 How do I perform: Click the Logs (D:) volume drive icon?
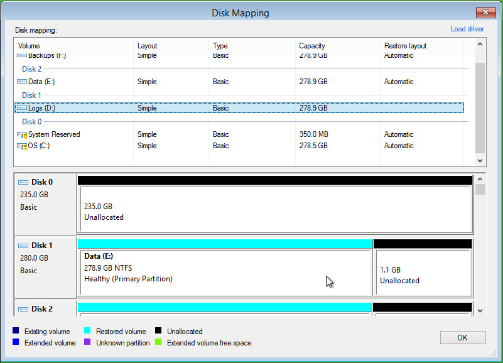click(x=22, y=108)
